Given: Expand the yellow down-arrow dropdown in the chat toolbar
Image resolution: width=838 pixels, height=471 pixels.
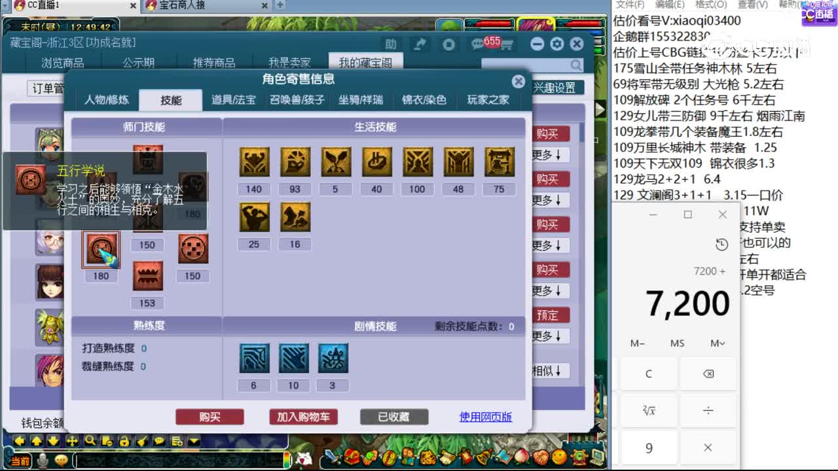Looking at the screenshot, I should tap(193, 441).
